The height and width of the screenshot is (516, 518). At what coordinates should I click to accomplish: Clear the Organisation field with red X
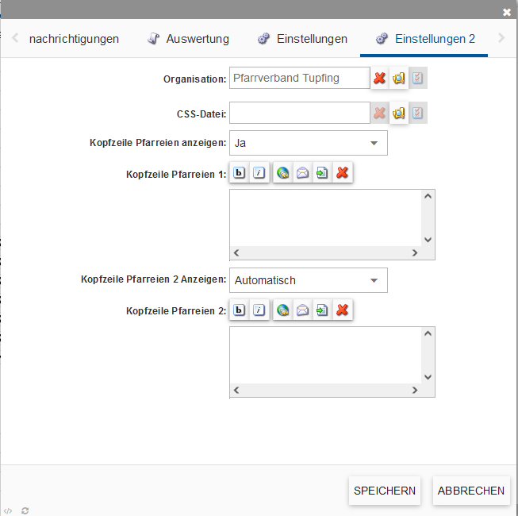click(380, 79)
